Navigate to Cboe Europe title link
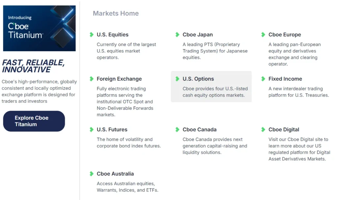 pos(285,34)
